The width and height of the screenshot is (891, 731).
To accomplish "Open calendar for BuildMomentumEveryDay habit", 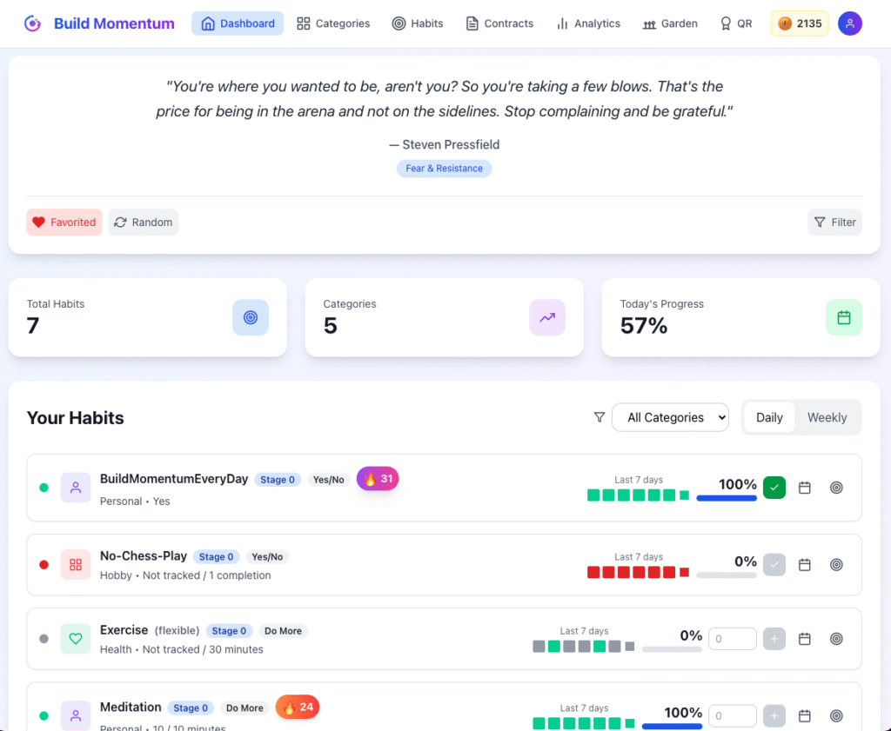I will (805, 488).
